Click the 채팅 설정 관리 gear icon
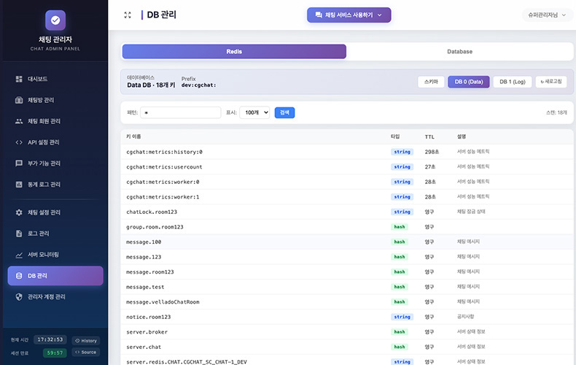 click(19, 212)
